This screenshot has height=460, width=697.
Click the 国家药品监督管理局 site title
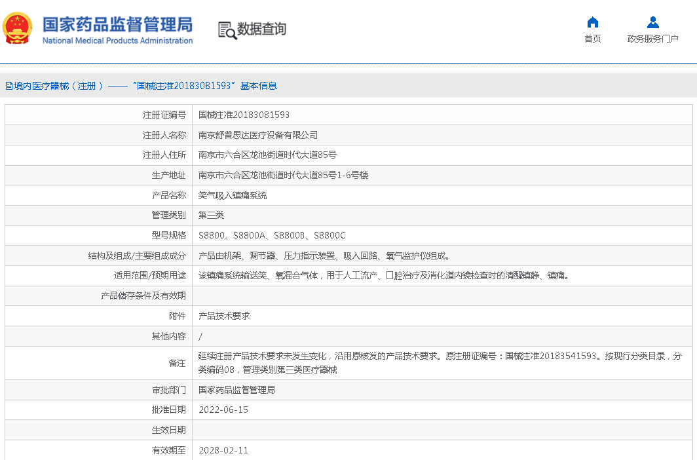[x=117, y=24]
